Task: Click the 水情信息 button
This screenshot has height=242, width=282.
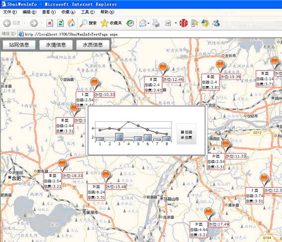Action: point(56,45)
